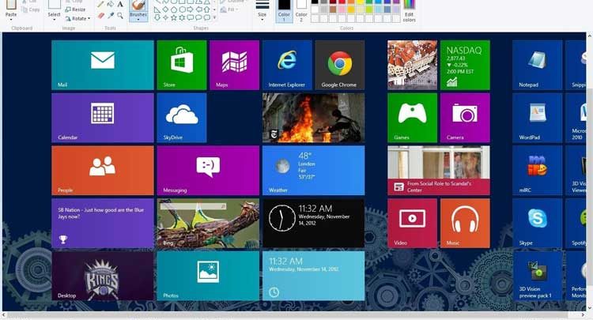Click the vertical scrollbar up arrow
The image size is (593, 320).
(590, 36)
